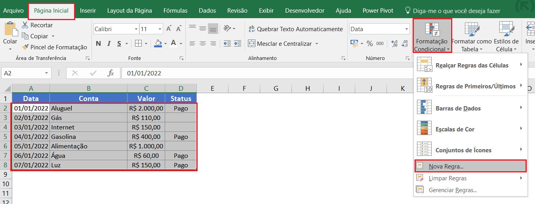Click the insert function fx icon
This screenshot has height=204, width=535.
(111, 73)
